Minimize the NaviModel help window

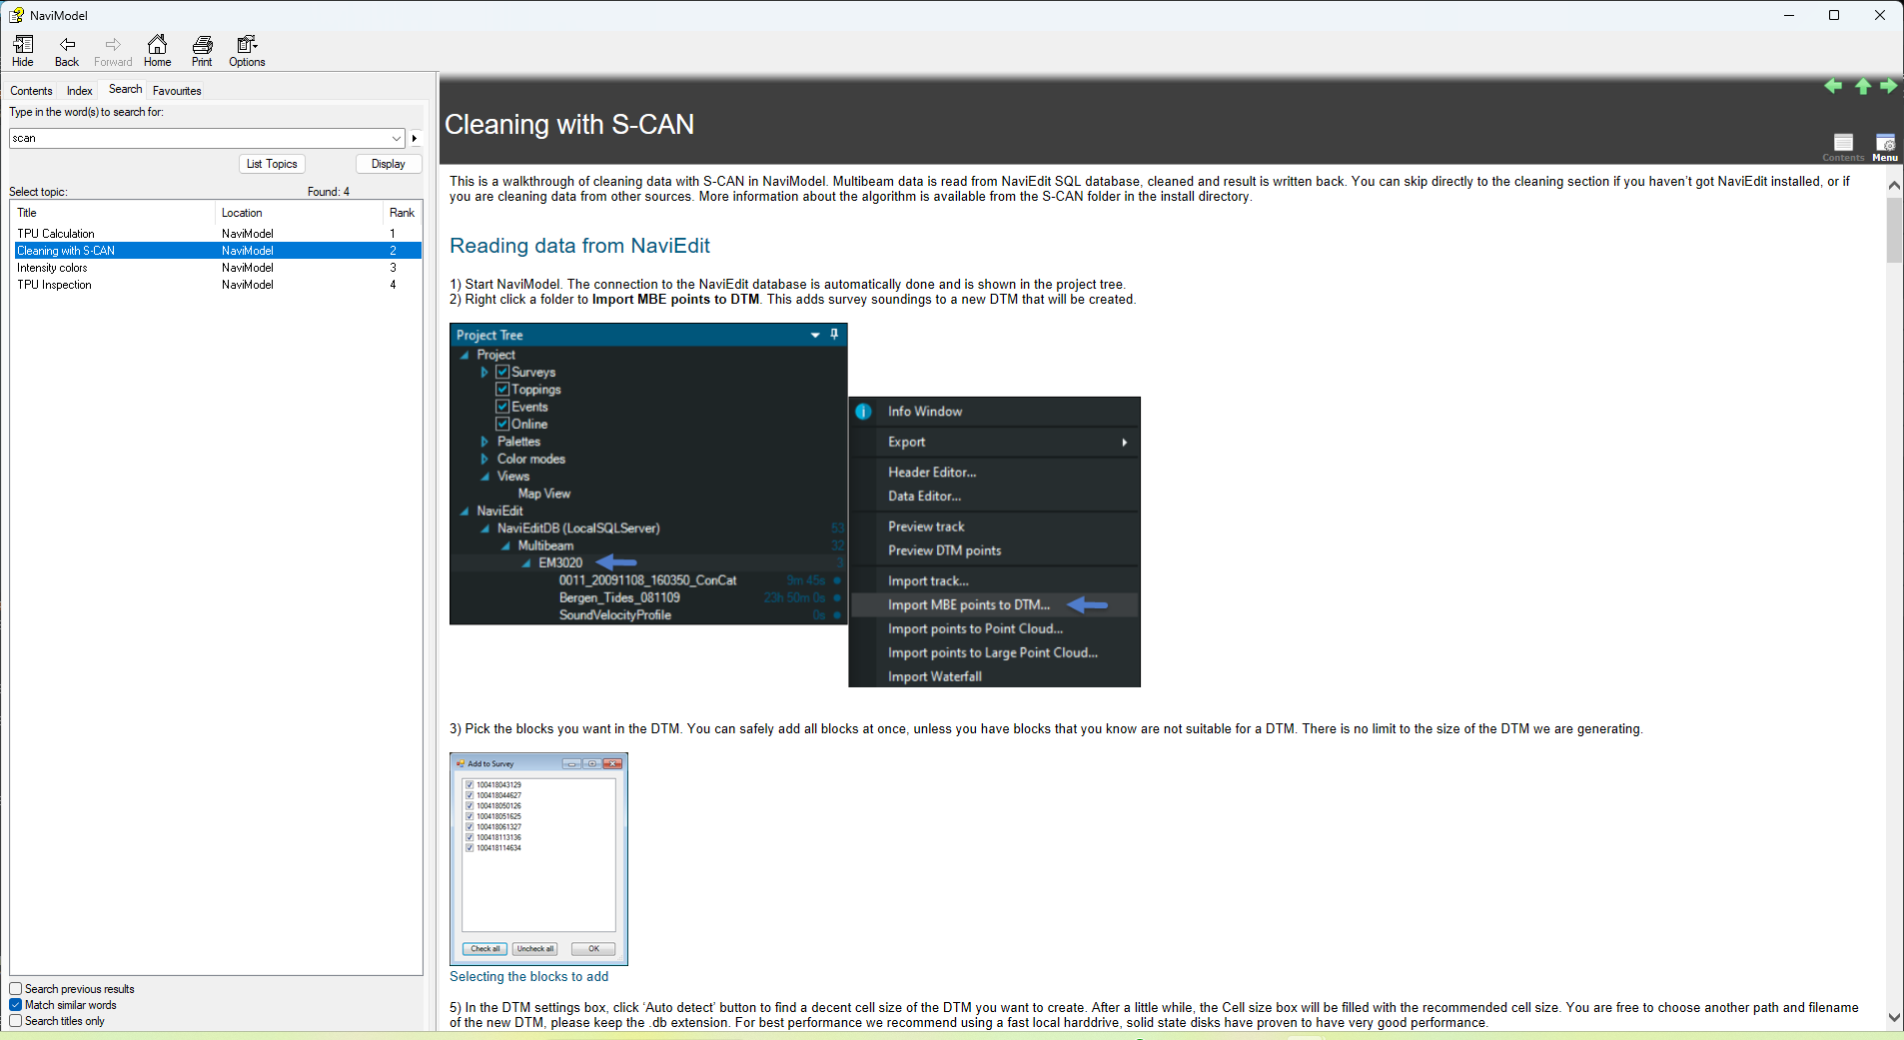[x=1789, y=15]
